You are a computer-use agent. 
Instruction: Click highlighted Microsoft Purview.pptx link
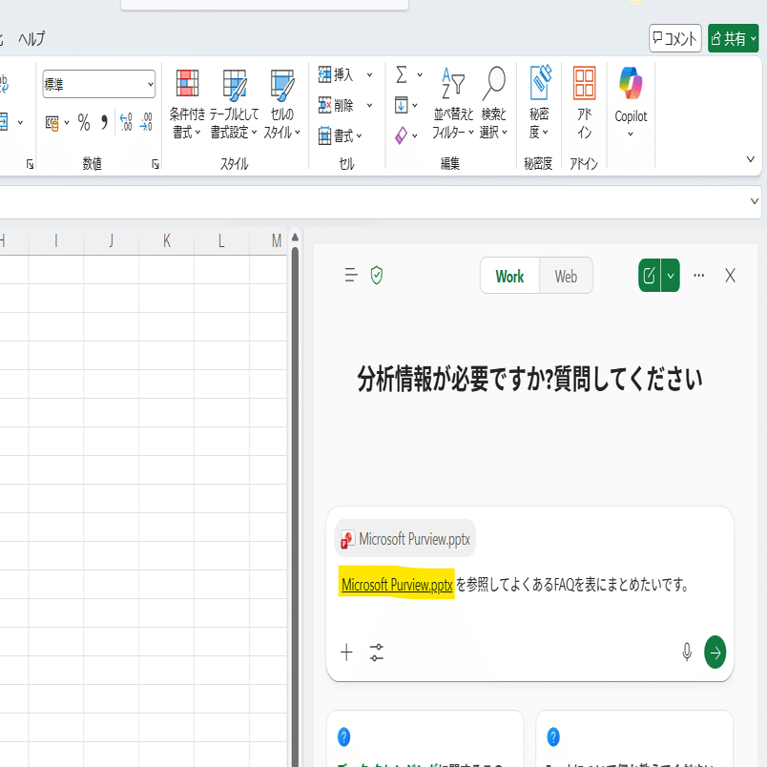pos(397,584)
